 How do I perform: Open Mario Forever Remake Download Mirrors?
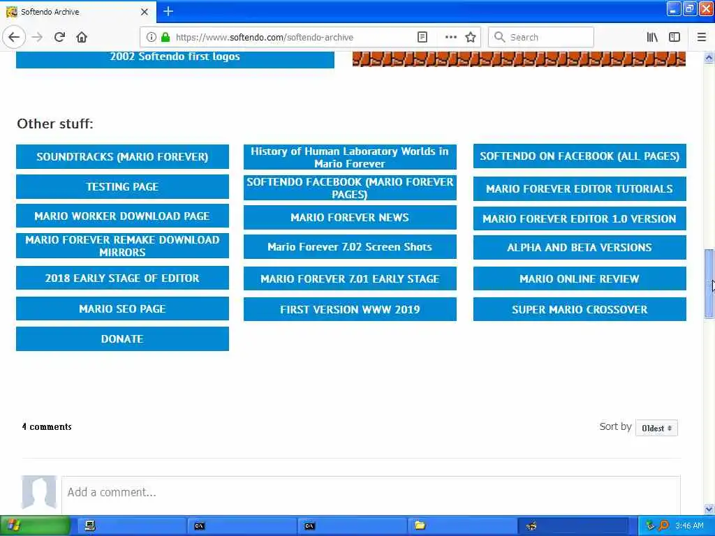(x=122, y=246)
